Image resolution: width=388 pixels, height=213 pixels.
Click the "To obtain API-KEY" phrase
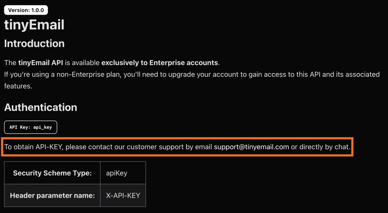click(x=34, y=147)
